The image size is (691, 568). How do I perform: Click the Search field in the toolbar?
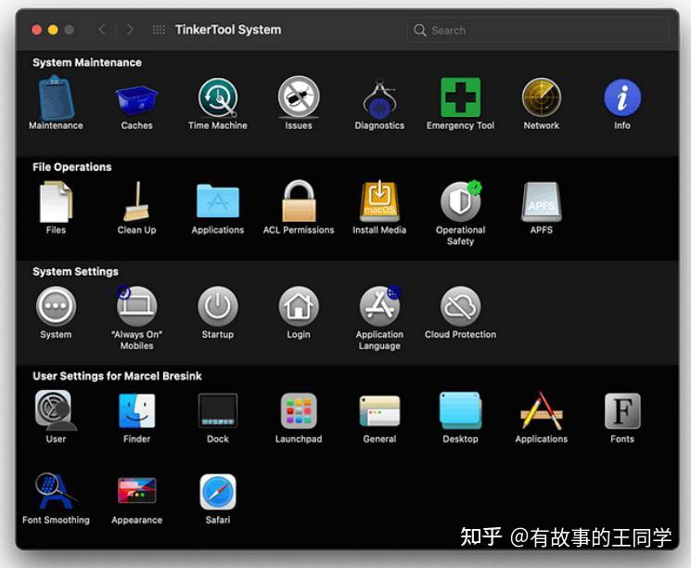(538, 30)
